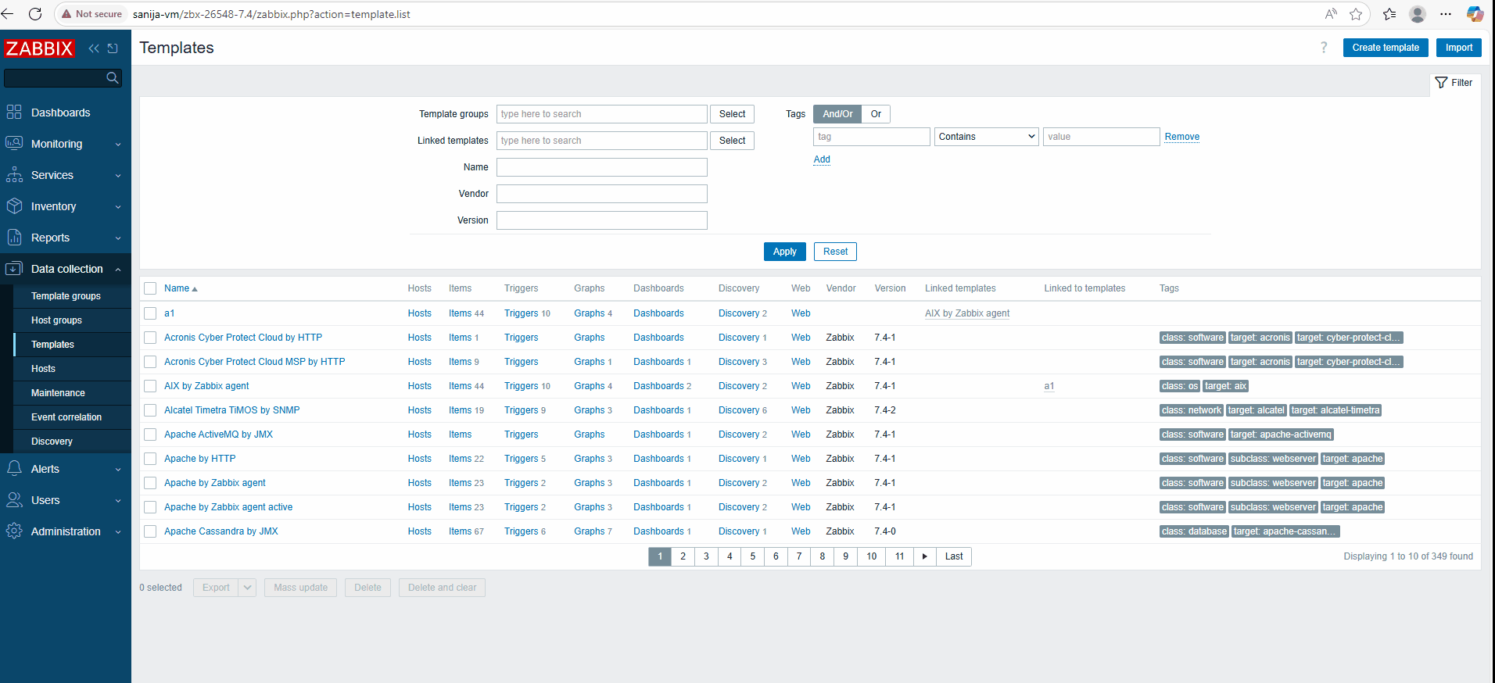Click the Reports sidebar icon
1495x683 pixels.
pyautogui.click(x=14, y=238)
